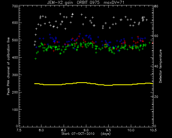Click the Start: 07-OCT-2010 label
This screenshot has height=138, width=172.
coord(78,134)
